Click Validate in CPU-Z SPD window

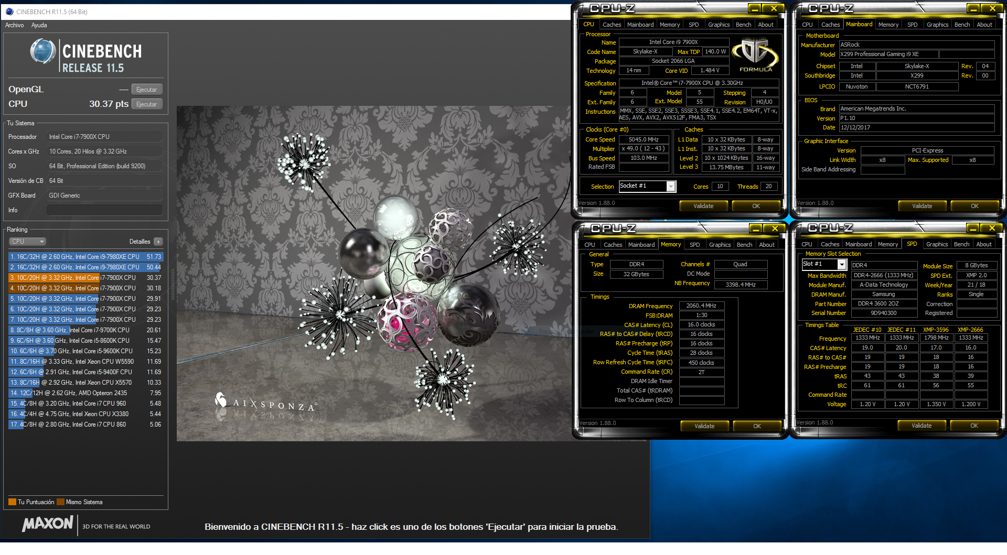coord(921,426)
